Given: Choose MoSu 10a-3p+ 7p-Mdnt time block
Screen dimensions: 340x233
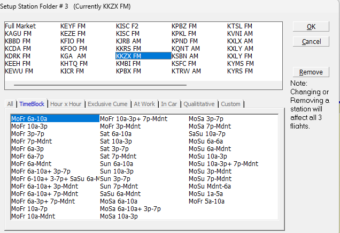Looking at the screenshot, I should click(x=223, y=164).
